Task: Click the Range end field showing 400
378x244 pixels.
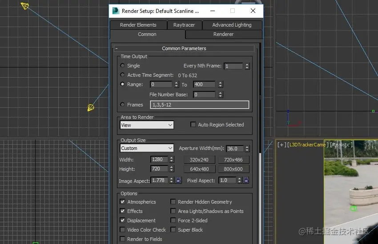Action: pos(204,84)
